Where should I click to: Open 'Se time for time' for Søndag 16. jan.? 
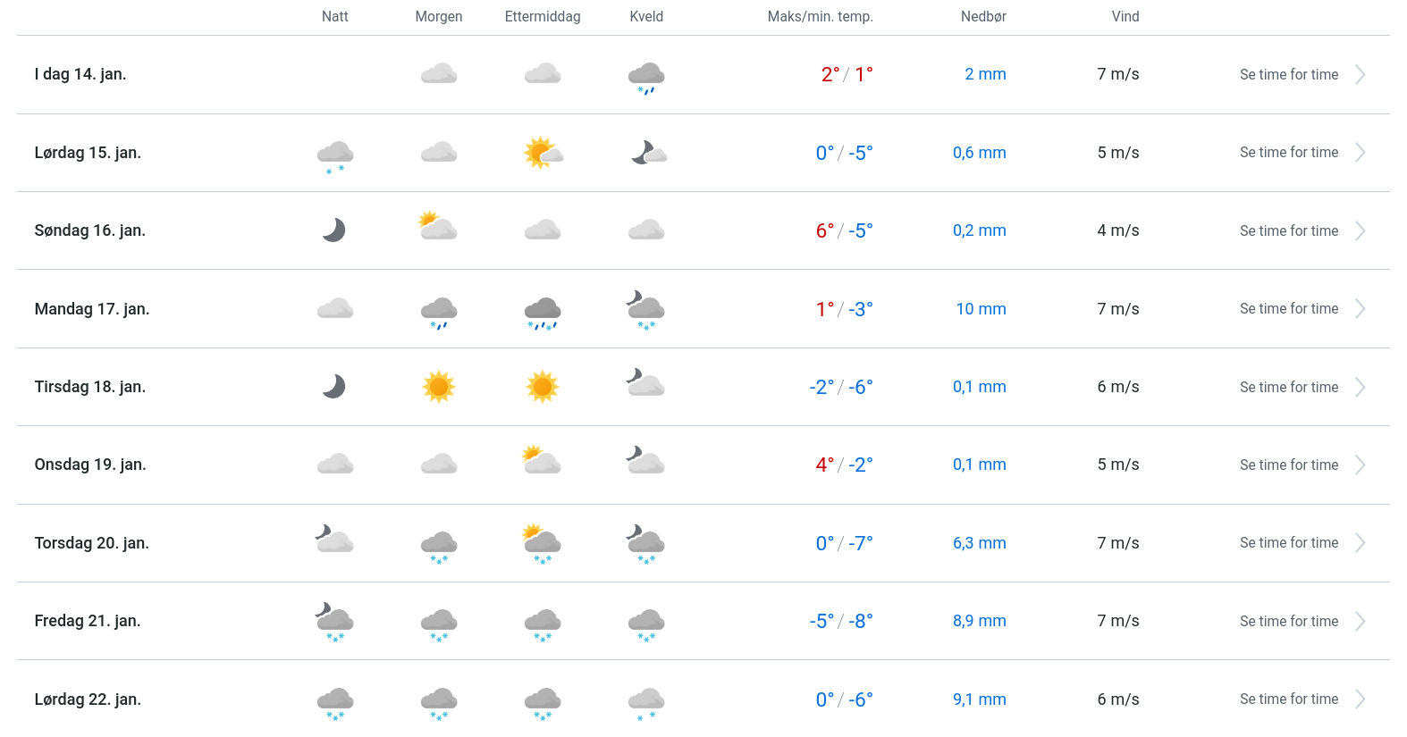click(1288, 231)
